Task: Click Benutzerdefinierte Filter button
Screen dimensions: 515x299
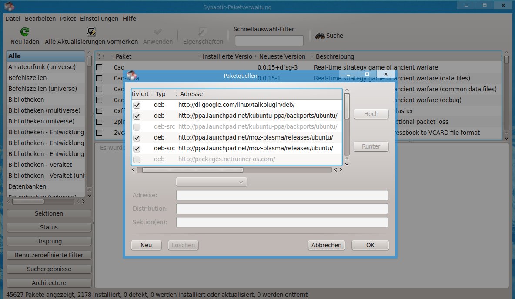Action: [x=49, y=255]
